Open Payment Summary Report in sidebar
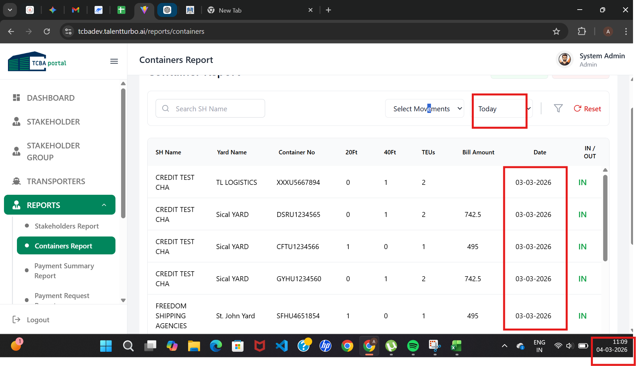 (x=64, y=271)
